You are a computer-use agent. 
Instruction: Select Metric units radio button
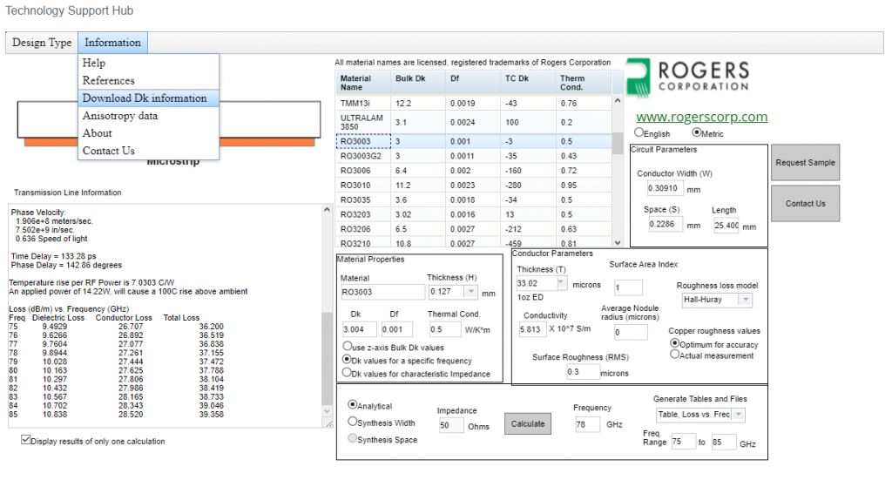[x=696, y=132]
